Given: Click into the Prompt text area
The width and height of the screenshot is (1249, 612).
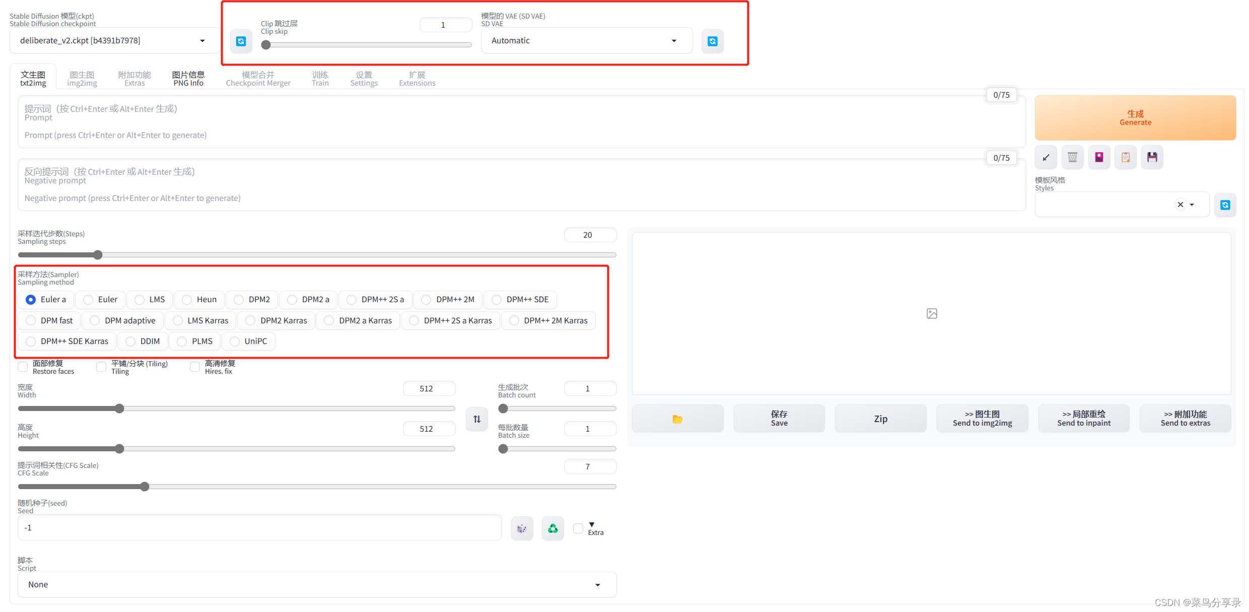Looking at the screenshot, I should tap(522, 122).
